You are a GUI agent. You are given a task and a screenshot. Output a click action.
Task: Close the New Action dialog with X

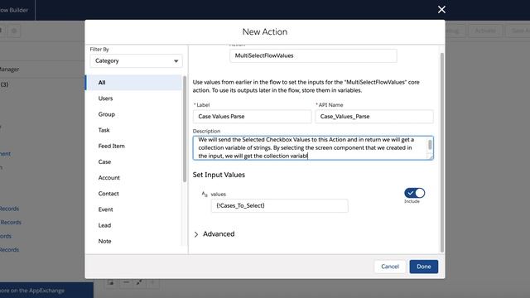pos(441,9)
